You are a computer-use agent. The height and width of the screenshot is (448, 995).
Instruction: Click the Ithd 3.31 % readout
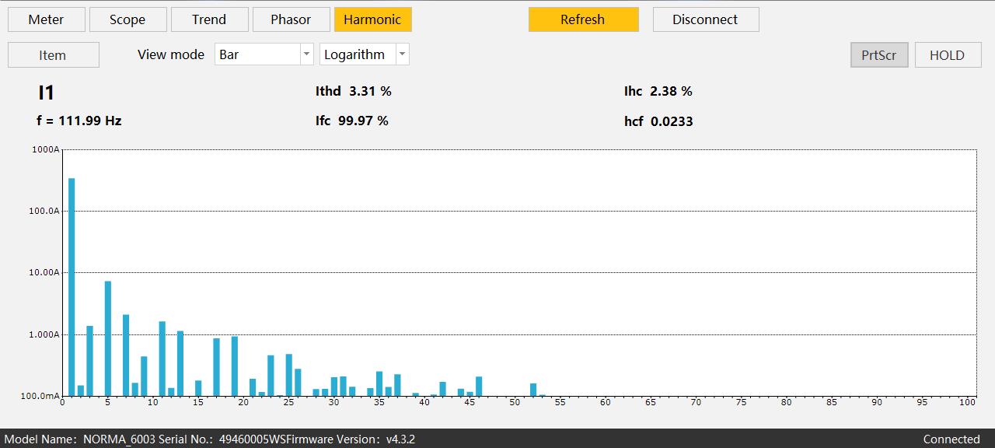click(x=354, y=91)
